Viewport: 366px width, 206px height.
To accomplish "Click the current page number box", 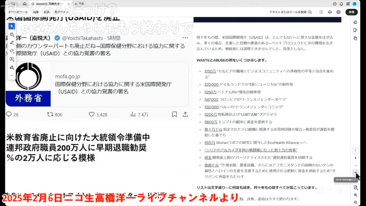I will pos(355,150).
